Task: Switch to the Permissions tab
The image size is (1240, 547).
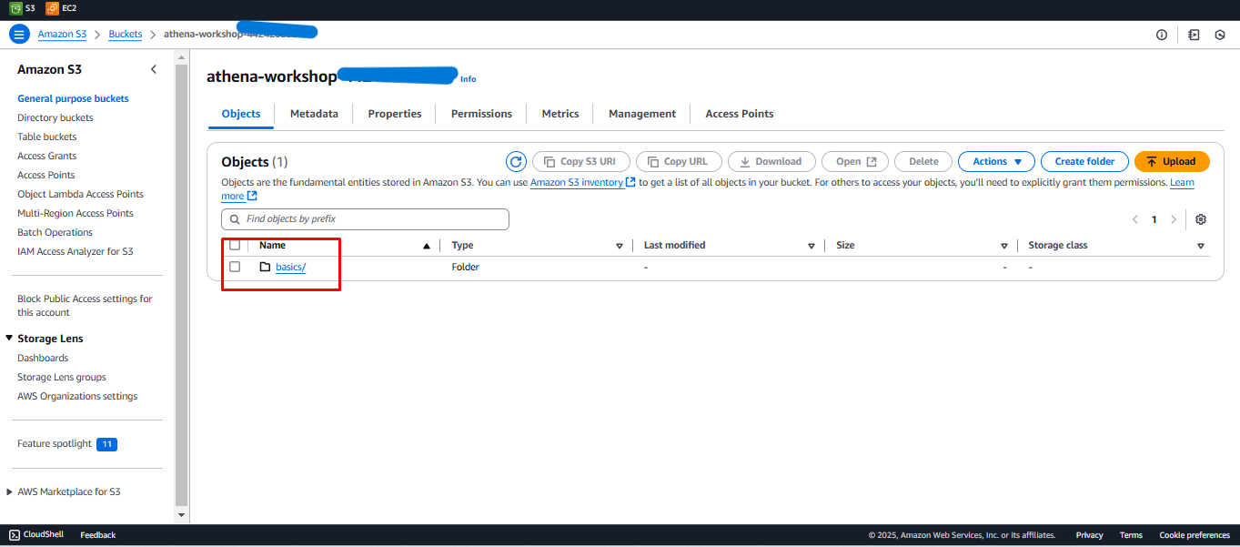Action: pos(481,114)
